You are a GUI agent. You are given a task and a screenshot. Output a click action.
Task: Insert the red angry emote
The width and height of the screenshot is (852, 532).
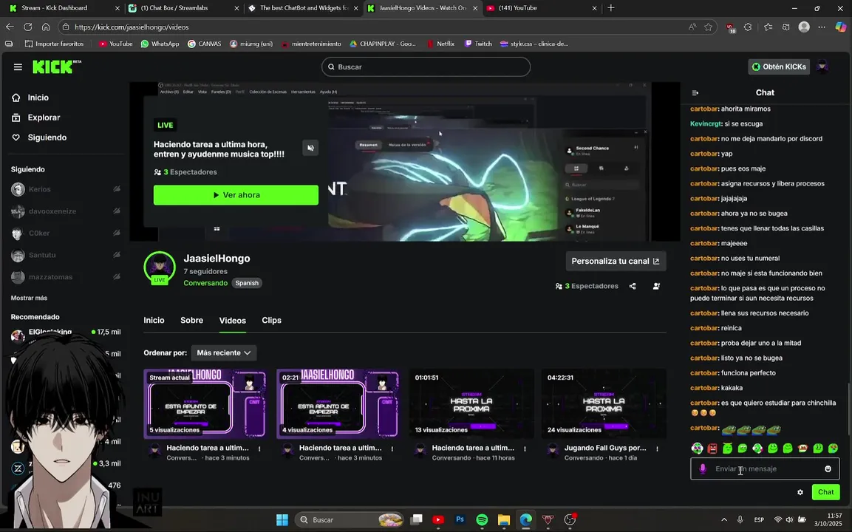(712, 449)
